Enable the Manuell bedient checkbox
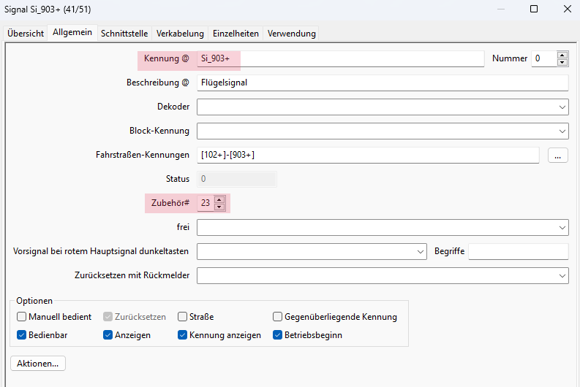Viewport: 580px width, 387px height. click(x=22, y=317)
